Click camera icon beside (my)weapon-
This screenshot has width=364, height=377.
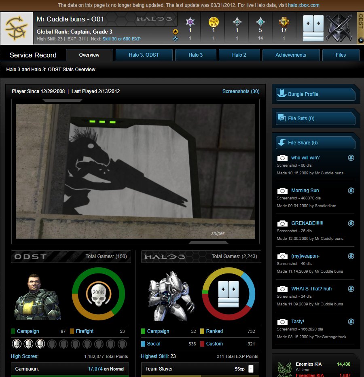tap(282, 256)
